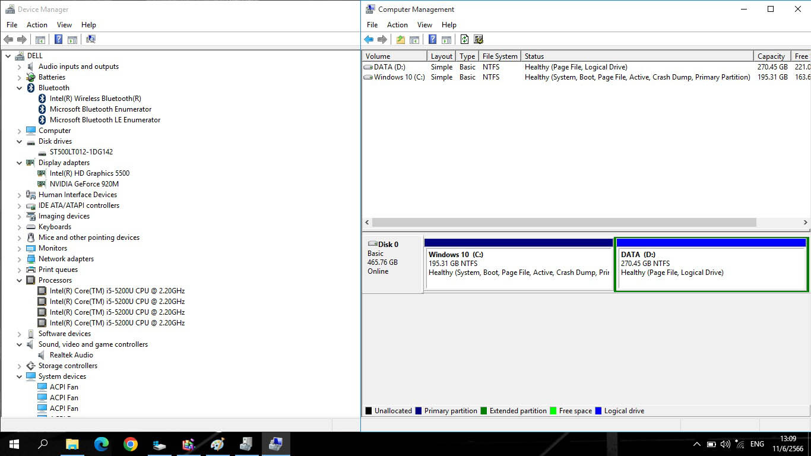Screen dimensions: 811x456
Task: Click Primary partition legend swatch
Action: [x=419, y=411]
